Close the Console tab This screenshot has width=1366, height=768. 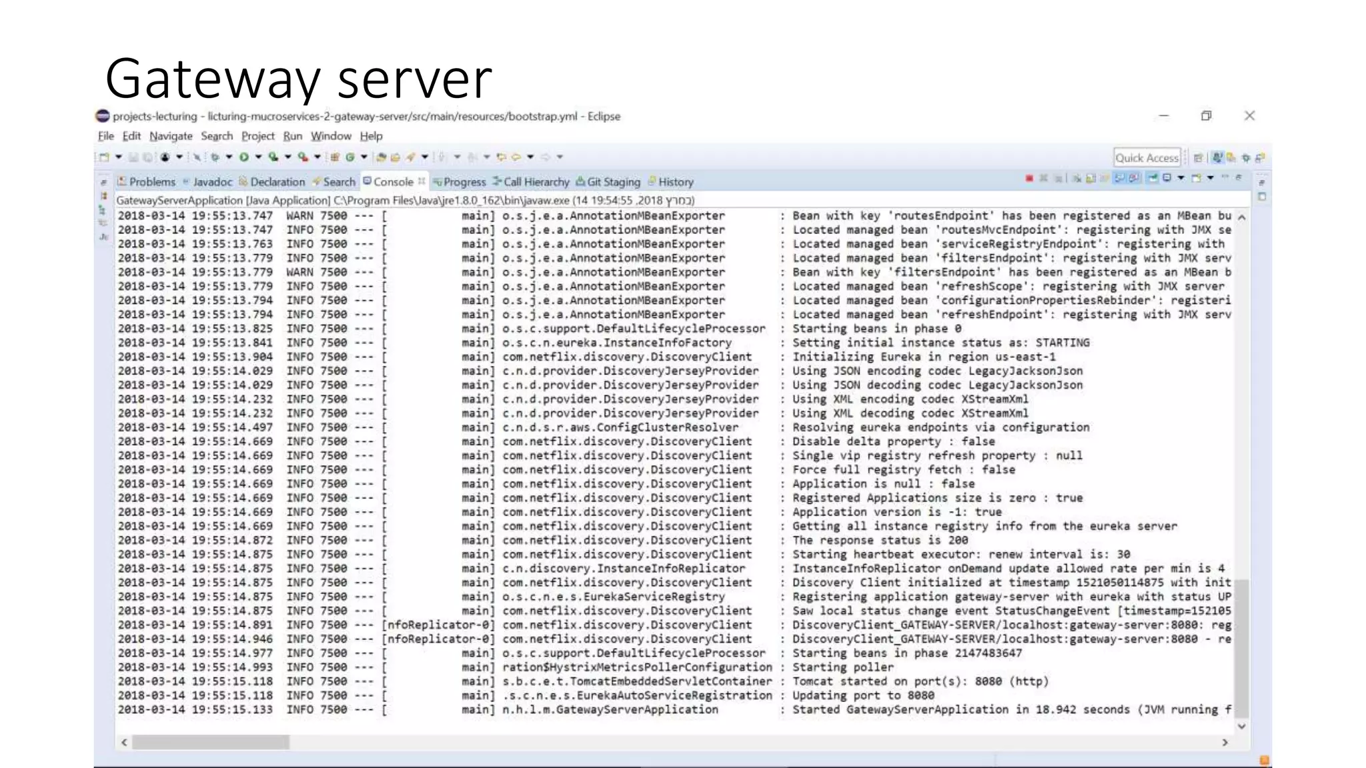pyautogui.click(x=422, y=181)
